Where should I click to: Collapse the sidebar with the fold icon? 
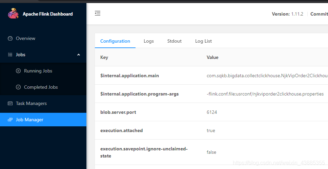98,14
